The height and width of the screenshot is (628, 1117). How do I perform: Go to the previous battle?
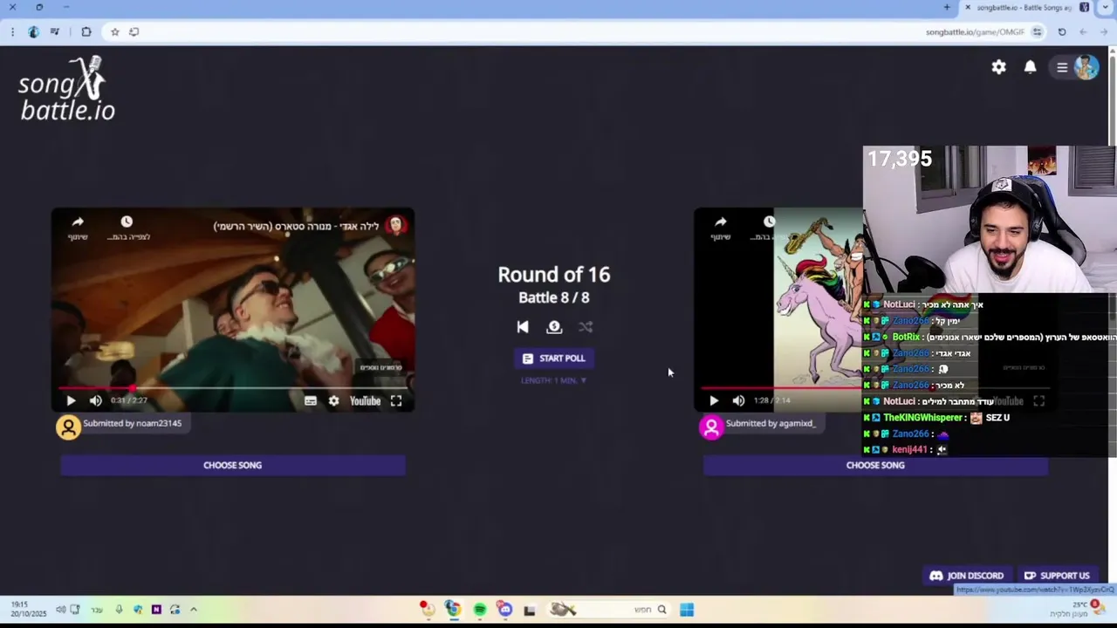[x=523, y=327]
